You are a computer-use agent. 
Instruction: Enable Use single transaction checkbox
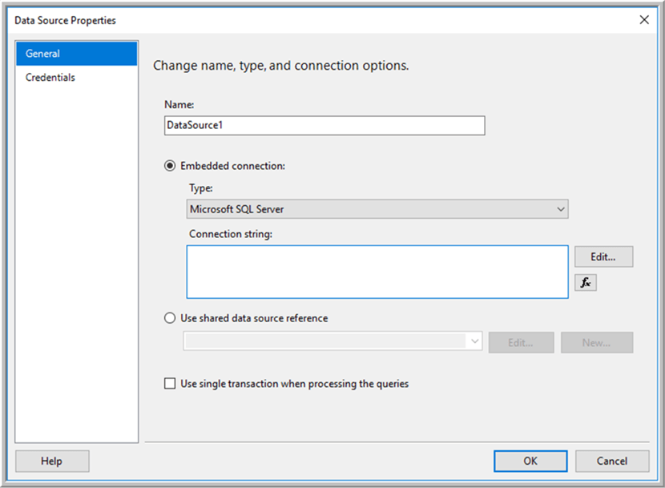click(169, 384)
